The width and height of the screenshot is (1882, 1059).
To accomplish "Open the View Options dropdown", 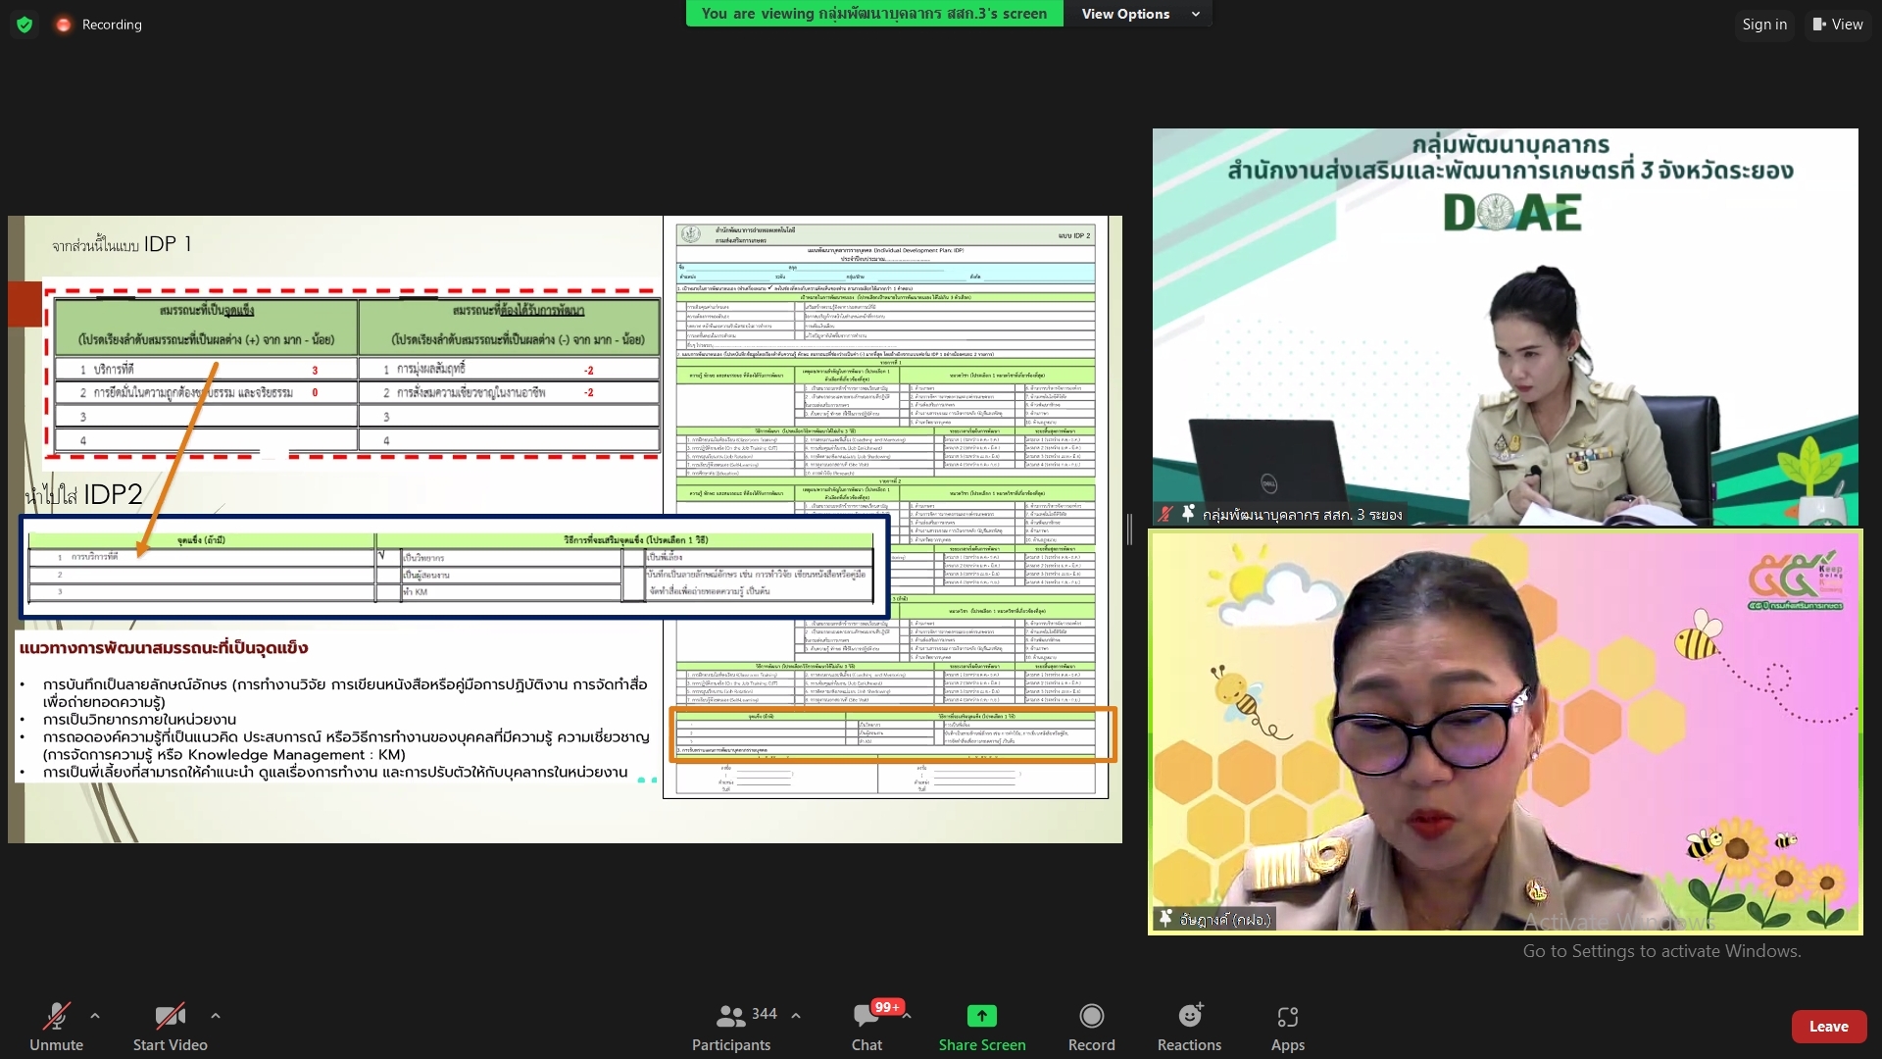I will [x=1139, y=14].
